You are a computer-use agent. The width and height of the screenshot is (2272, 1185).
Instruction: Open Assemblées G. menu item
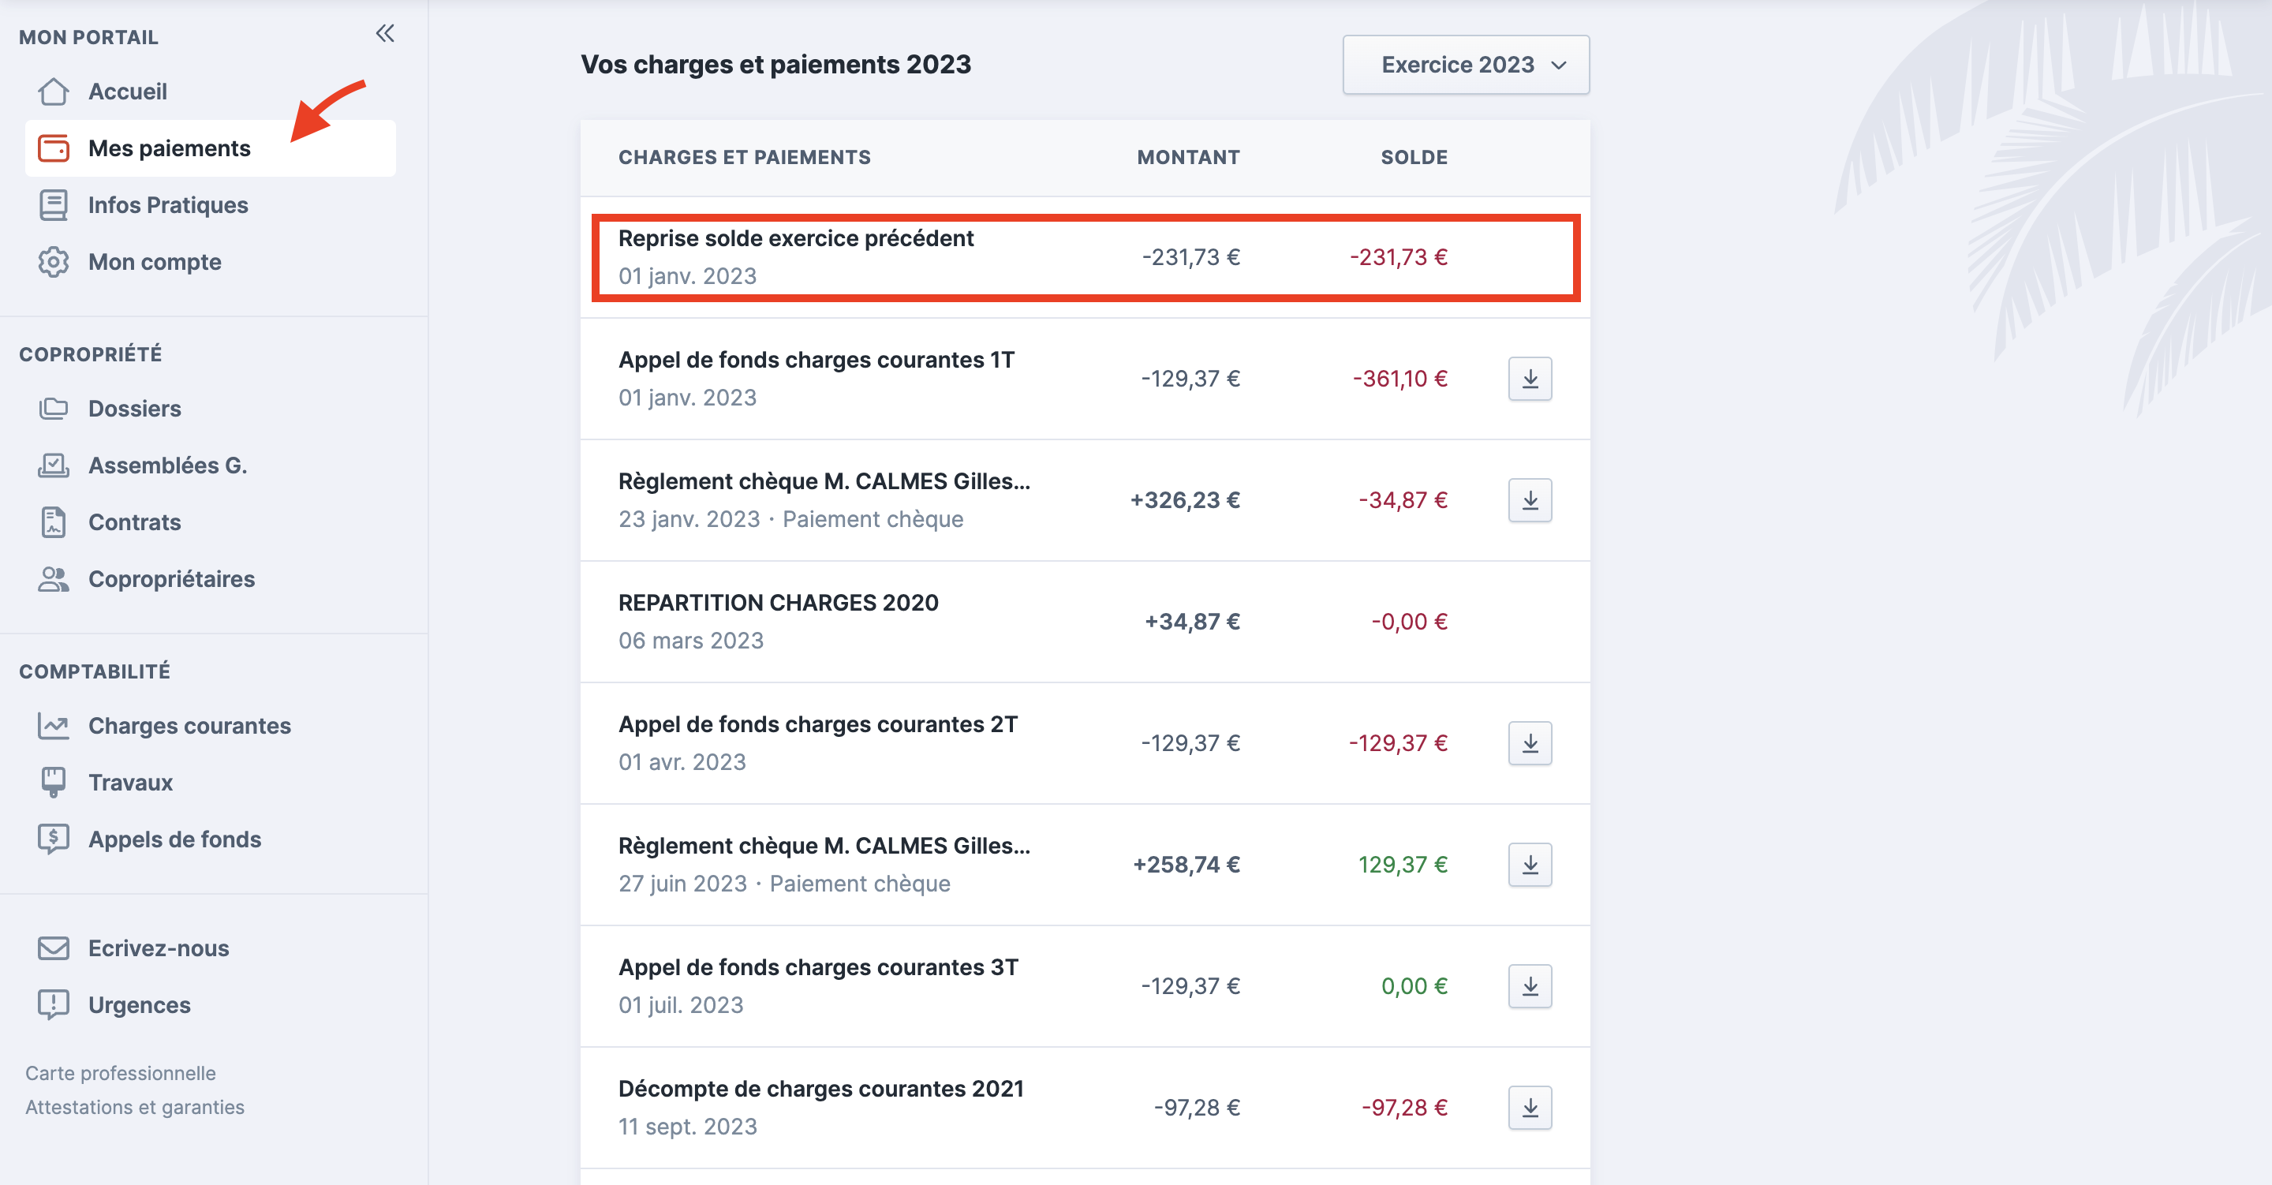(x=167, y=465)
